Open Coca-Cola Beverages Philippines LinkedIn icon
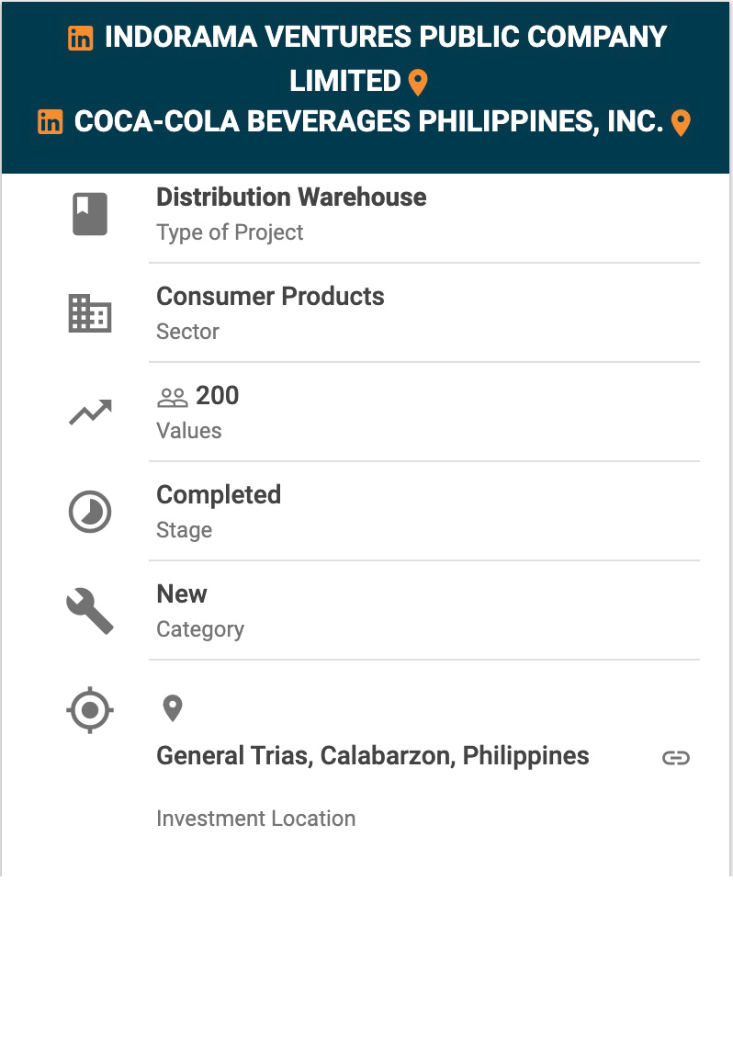 point(51,122)
